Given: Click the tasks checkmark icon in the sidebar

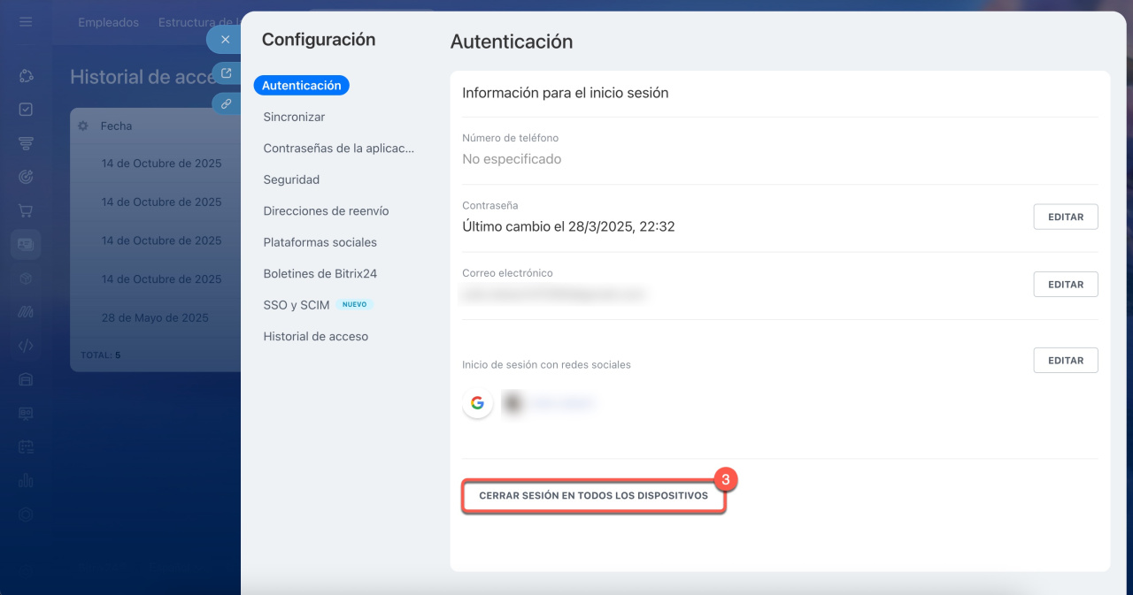Looking at the screenshot, I should point(26,110).
